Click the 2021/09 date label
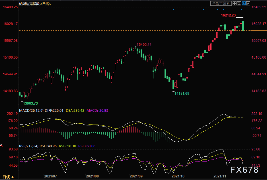The width and height of the screenshot is (267, 180). (x=136, y=176)
